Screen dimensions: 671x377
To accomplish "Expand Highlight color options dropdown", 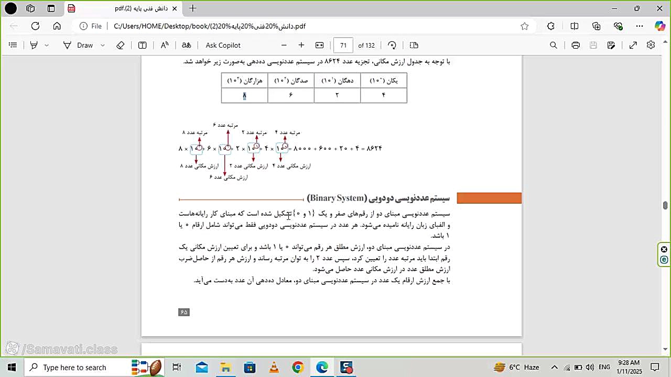I will tap(47, 45).
